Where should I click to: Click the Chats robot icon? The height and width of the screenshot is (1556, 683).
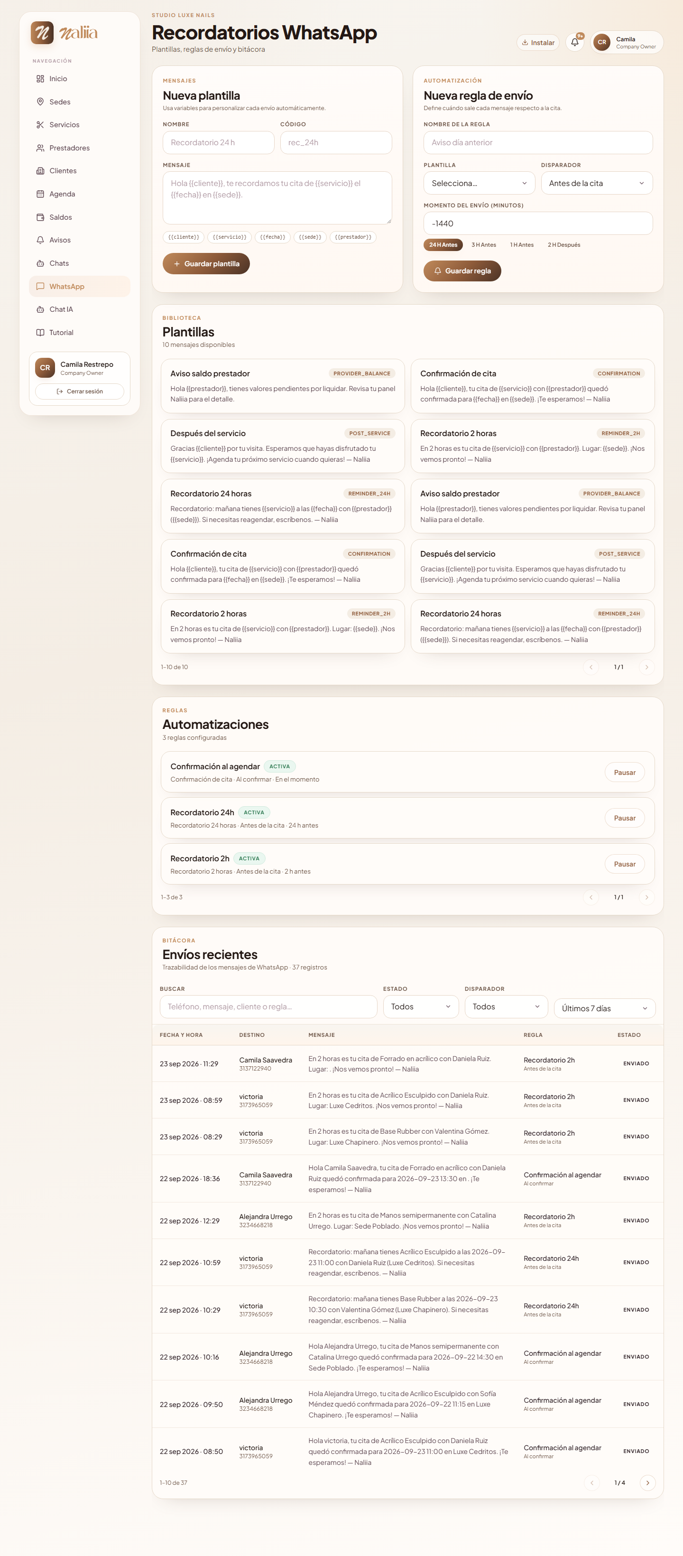[x=40, y=263]
